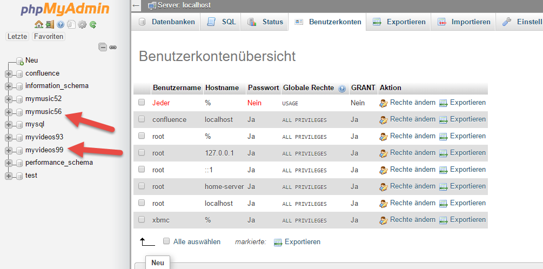Open the Exportieren tab
Screen dimensions: 543x269
point(399,22)
